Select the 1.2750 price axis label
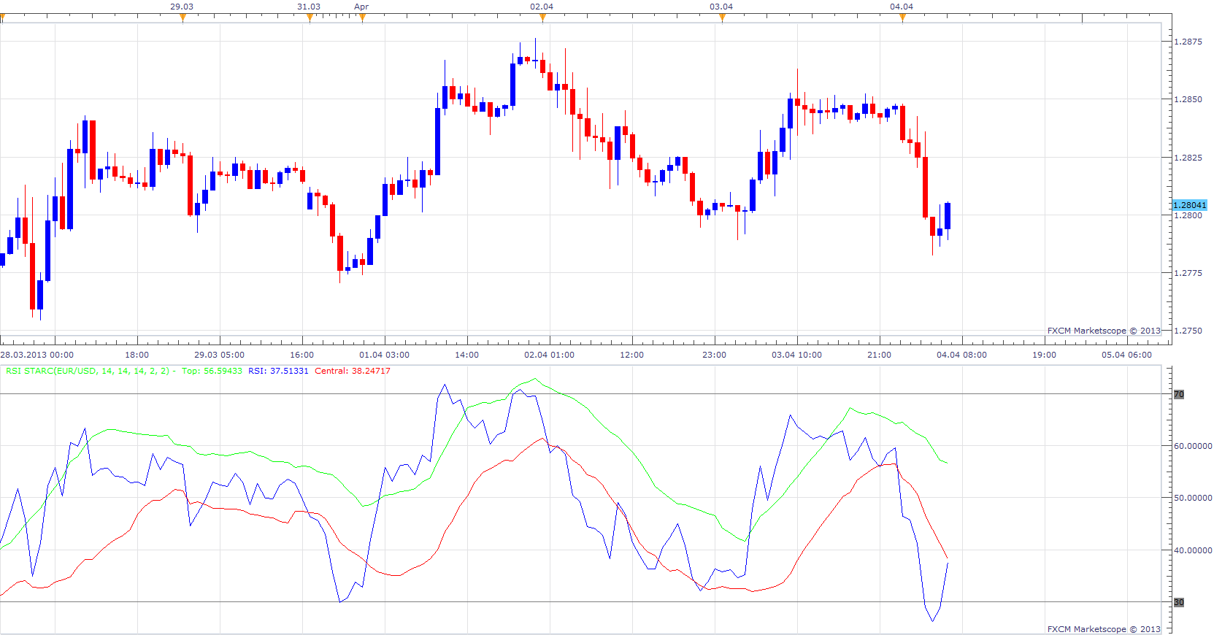Image resolution: width=1214 pixels, height=635 pixels. click(1188, 331)
